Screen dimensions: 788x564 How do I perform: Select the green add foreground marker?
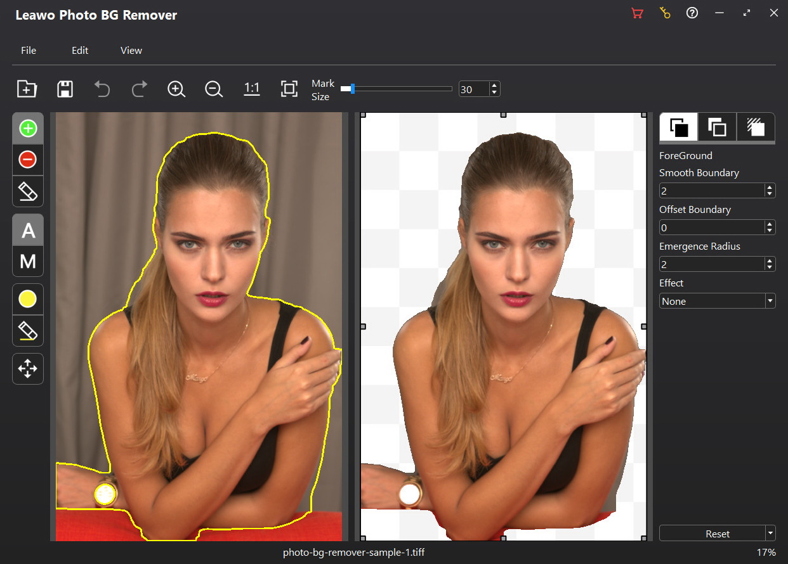click(28, 129)
